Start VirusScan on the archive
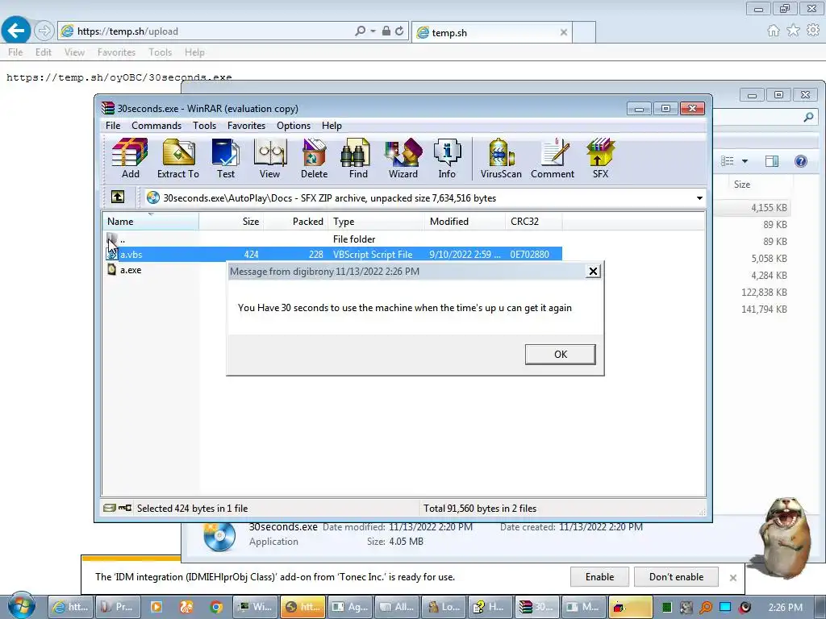 pos(501,159)
